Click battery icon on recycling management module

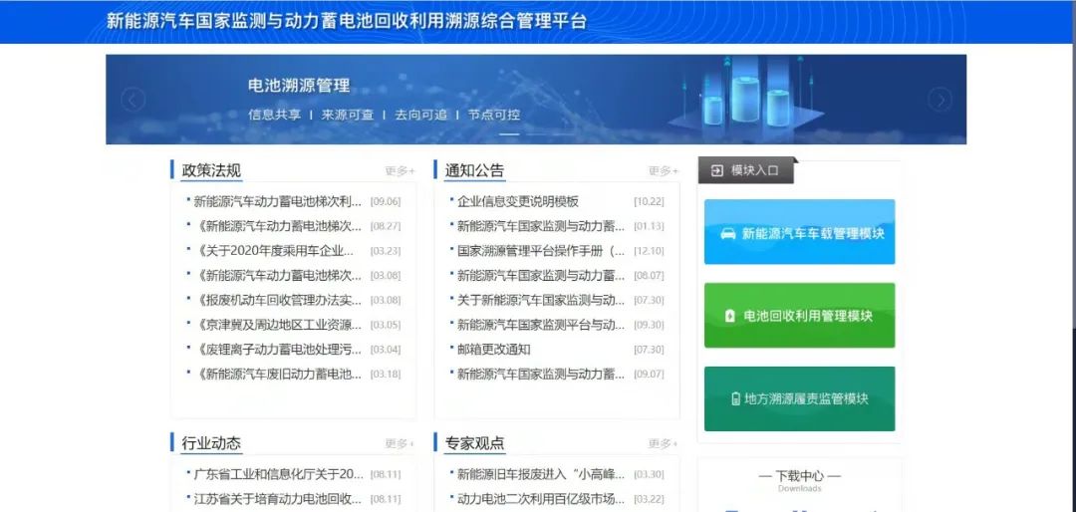[x=730, y=316]
